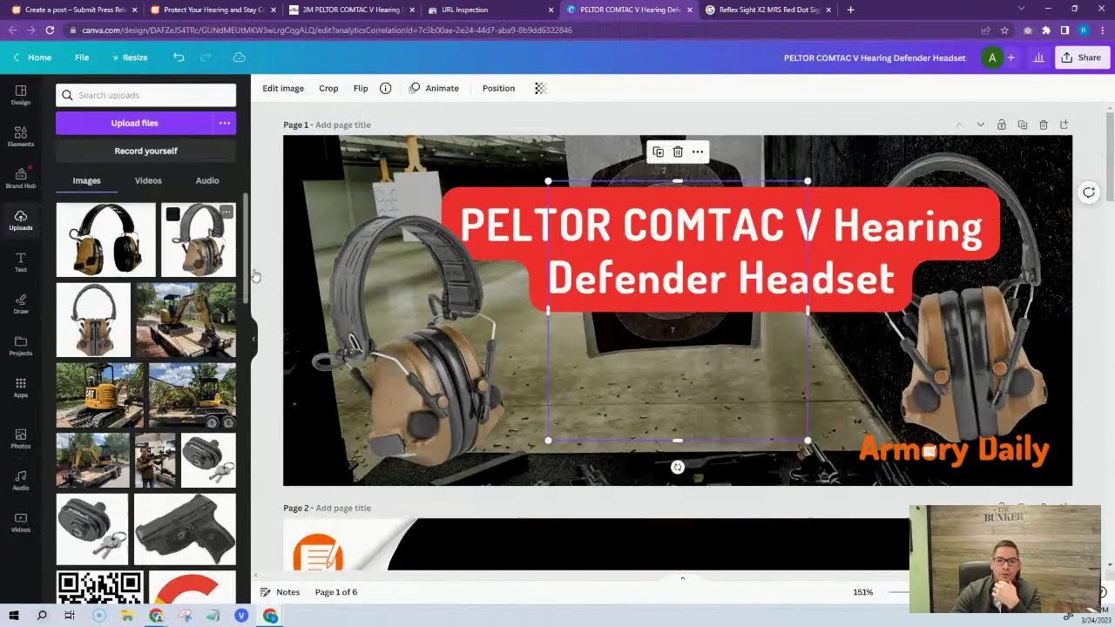Click the Share button
Screen dimensions: 1115x627
click(x=1081, y=57)
